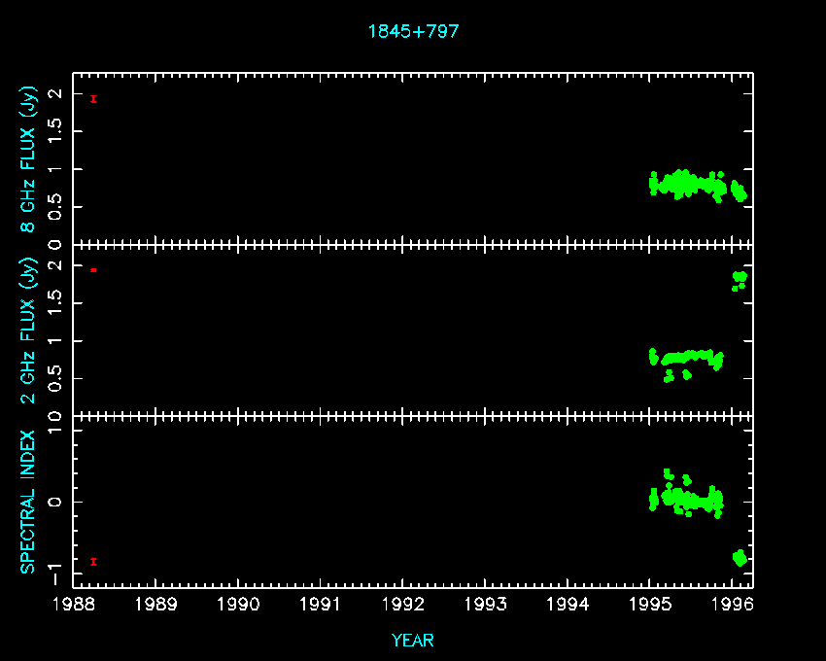The width and height of the screenshot is (826, 661).
Task: Select the 1990 year tick label
Action: (x=238, y=604)
